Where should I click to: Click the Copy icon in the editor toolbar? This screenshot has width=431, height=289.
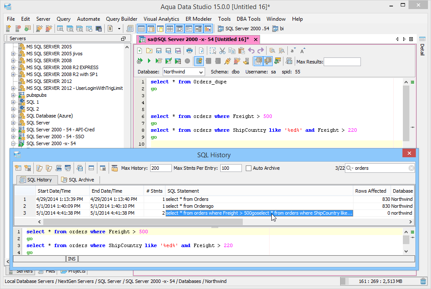pyautogui.click(x=232, y=51)
